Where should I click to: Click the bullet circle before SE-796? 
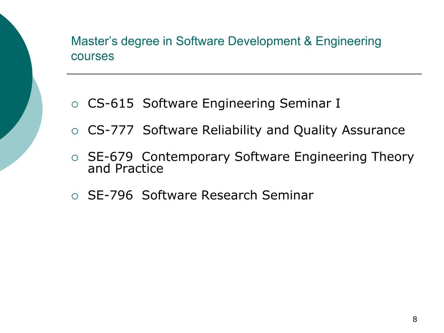75,196
